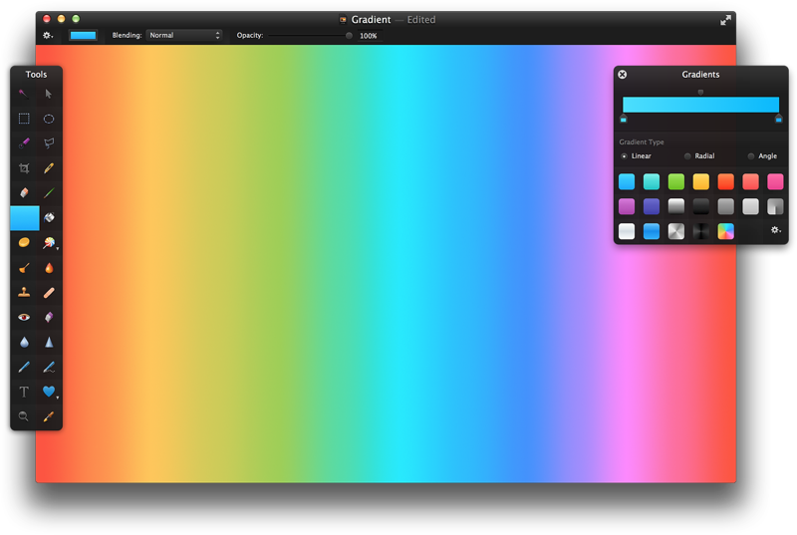The image size is (797, 535).
Task: Select the cone Sharpen tool
Action: click(49, 342)
